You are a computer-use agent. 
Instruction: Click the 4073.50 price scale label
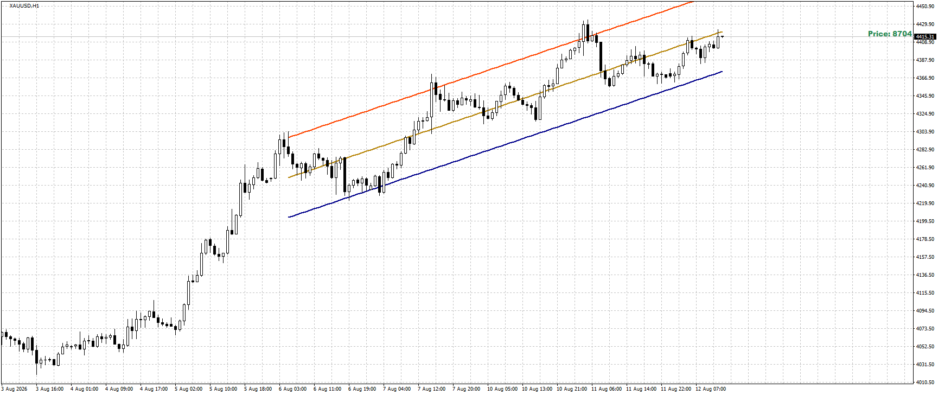pyautogui.click(x=925, y=329)
